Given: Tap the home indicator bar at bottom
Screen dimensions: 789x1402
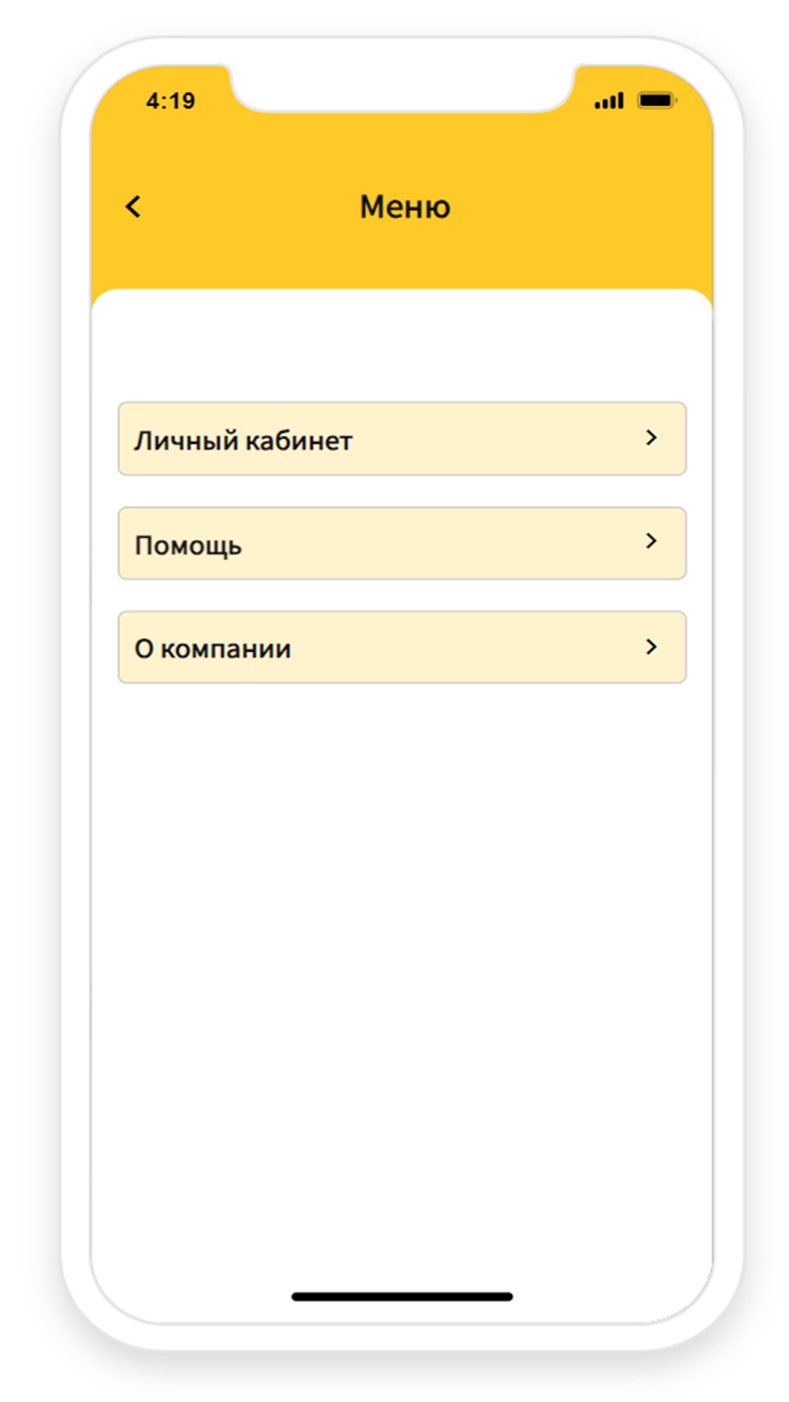Looking at the screenshot, I should 401,1297.
